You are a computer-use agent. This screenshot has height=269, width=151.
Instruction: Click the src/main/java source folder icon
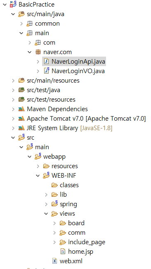point(21,14)
